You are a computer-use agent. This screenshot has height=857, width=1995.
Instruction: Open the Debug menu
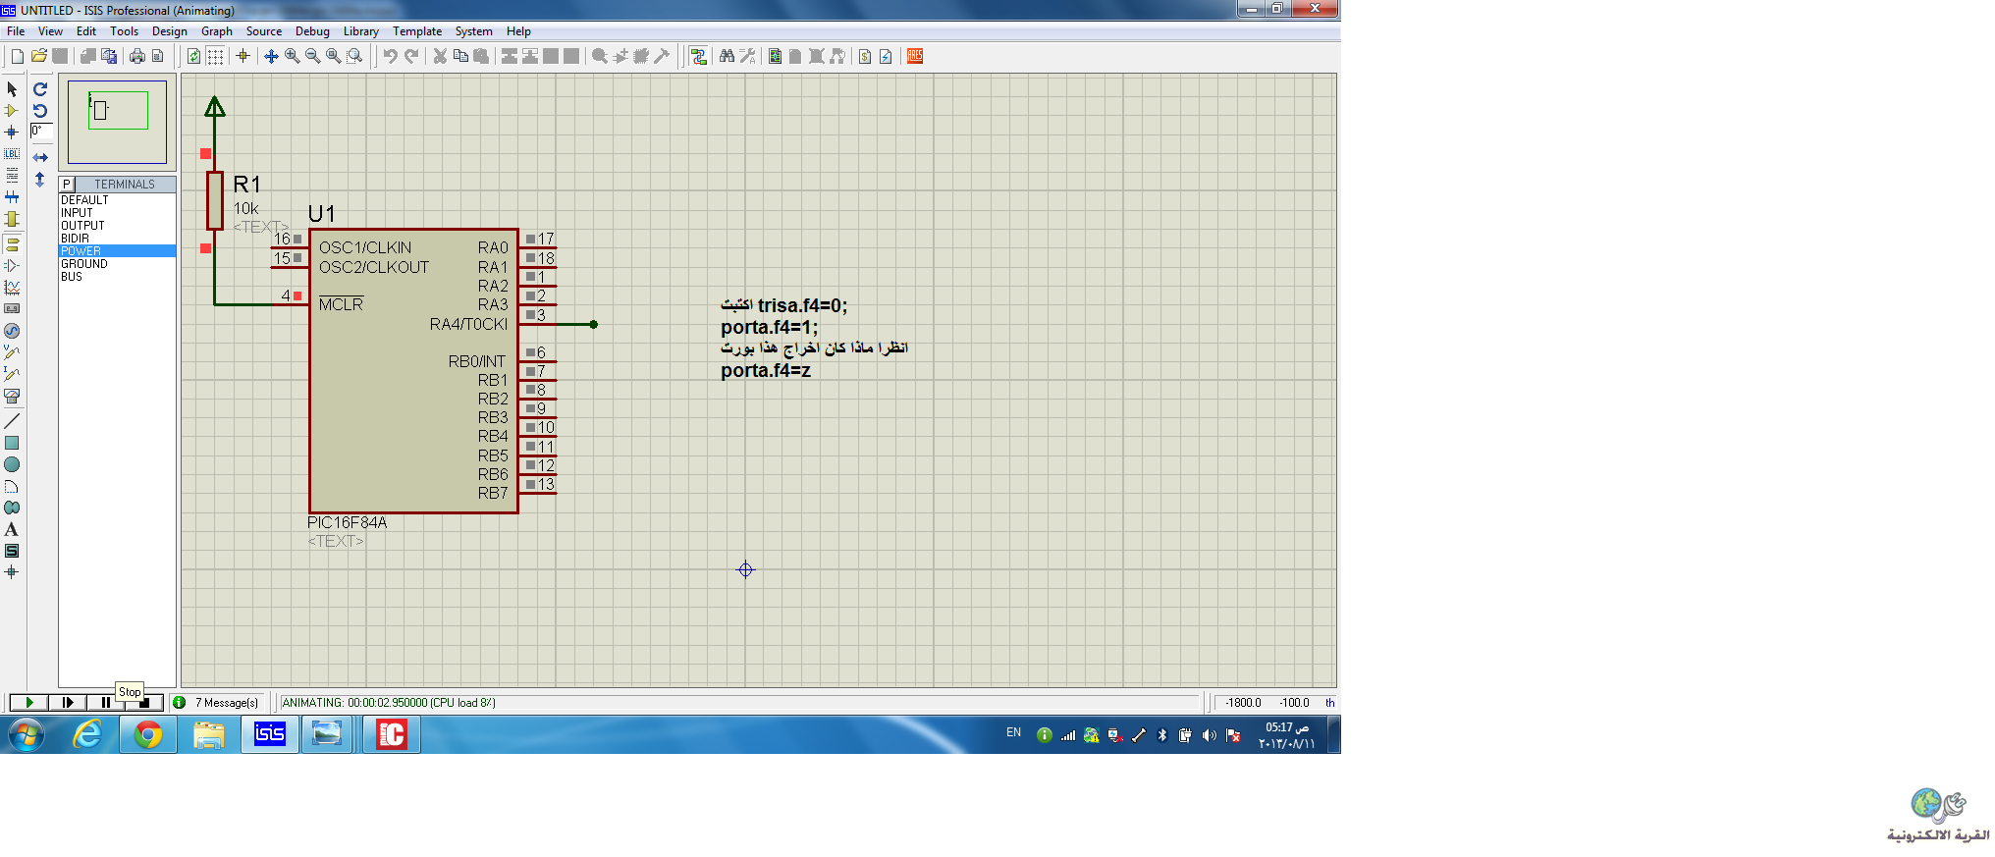click(312, 31)
